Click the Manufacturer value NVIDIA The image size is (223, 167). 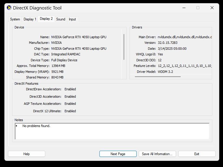56,43
